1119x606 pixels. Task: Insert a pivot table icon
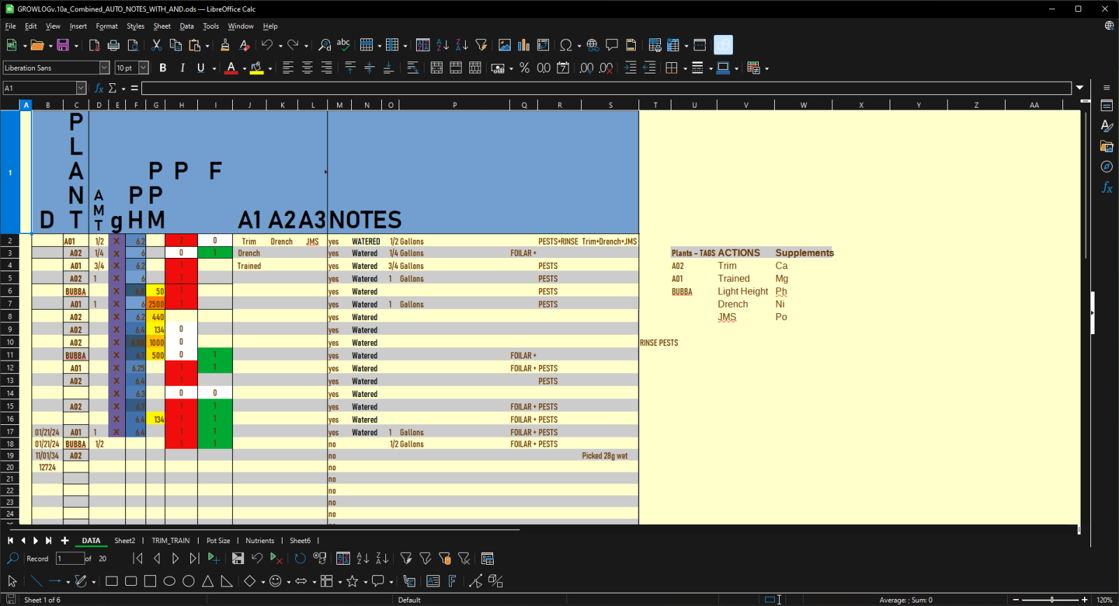[x=543, y=45]
